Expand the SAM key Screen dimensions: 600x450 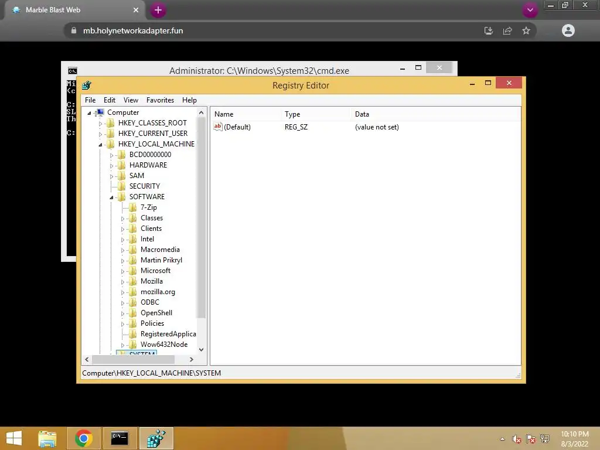(x=111, y=176)
